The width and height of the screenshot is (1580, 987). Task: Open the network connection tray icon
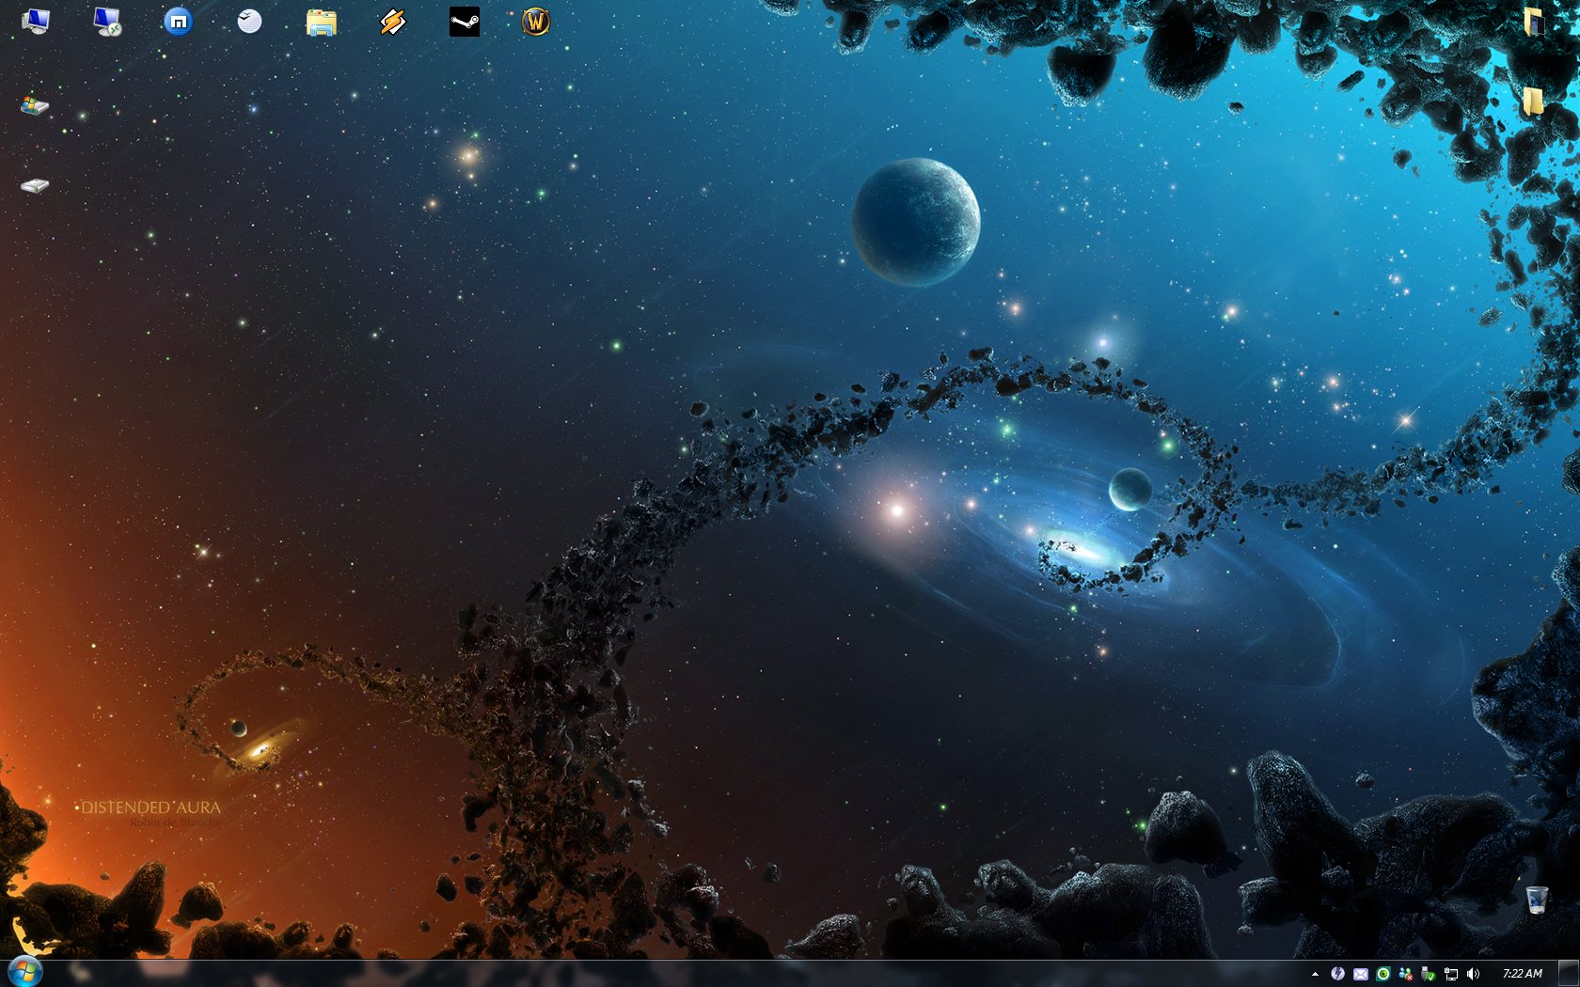(x=1450, y=974)
